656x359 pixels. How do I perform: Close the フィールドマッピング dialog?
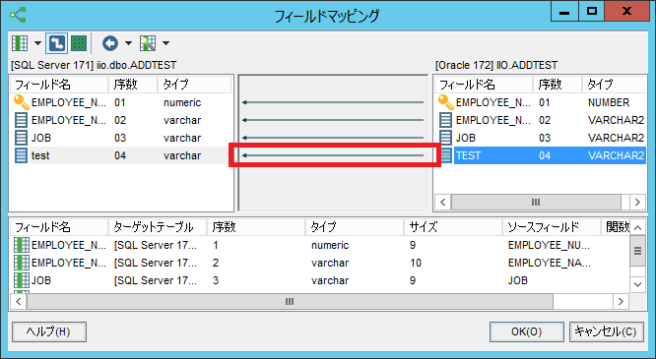coord(626,11)
